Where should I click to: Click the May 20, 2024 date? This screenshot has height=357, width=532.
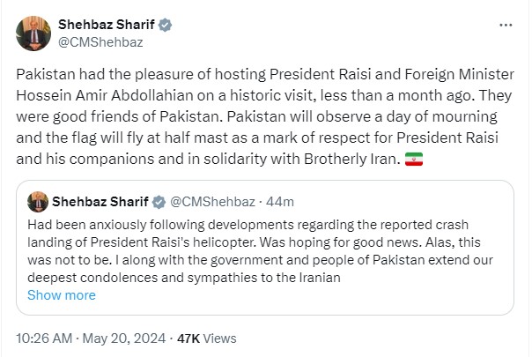click(x=132, y=337)
